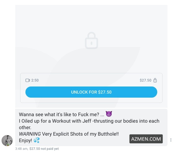174x152 pixels.
Task: Open the sender's circular profile avatar
Action: coord(7,141)
